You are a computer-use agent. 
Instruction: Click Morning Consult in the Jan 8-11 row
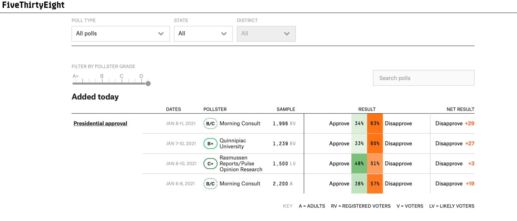coord(240,123)
